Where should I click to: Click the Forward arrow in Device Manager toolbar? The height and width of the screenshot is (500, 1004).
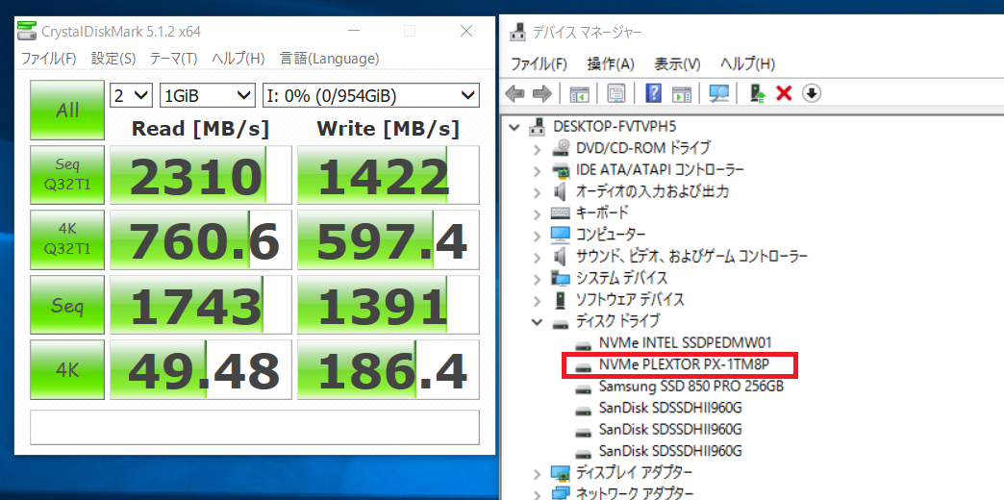(x=541, y=94)
